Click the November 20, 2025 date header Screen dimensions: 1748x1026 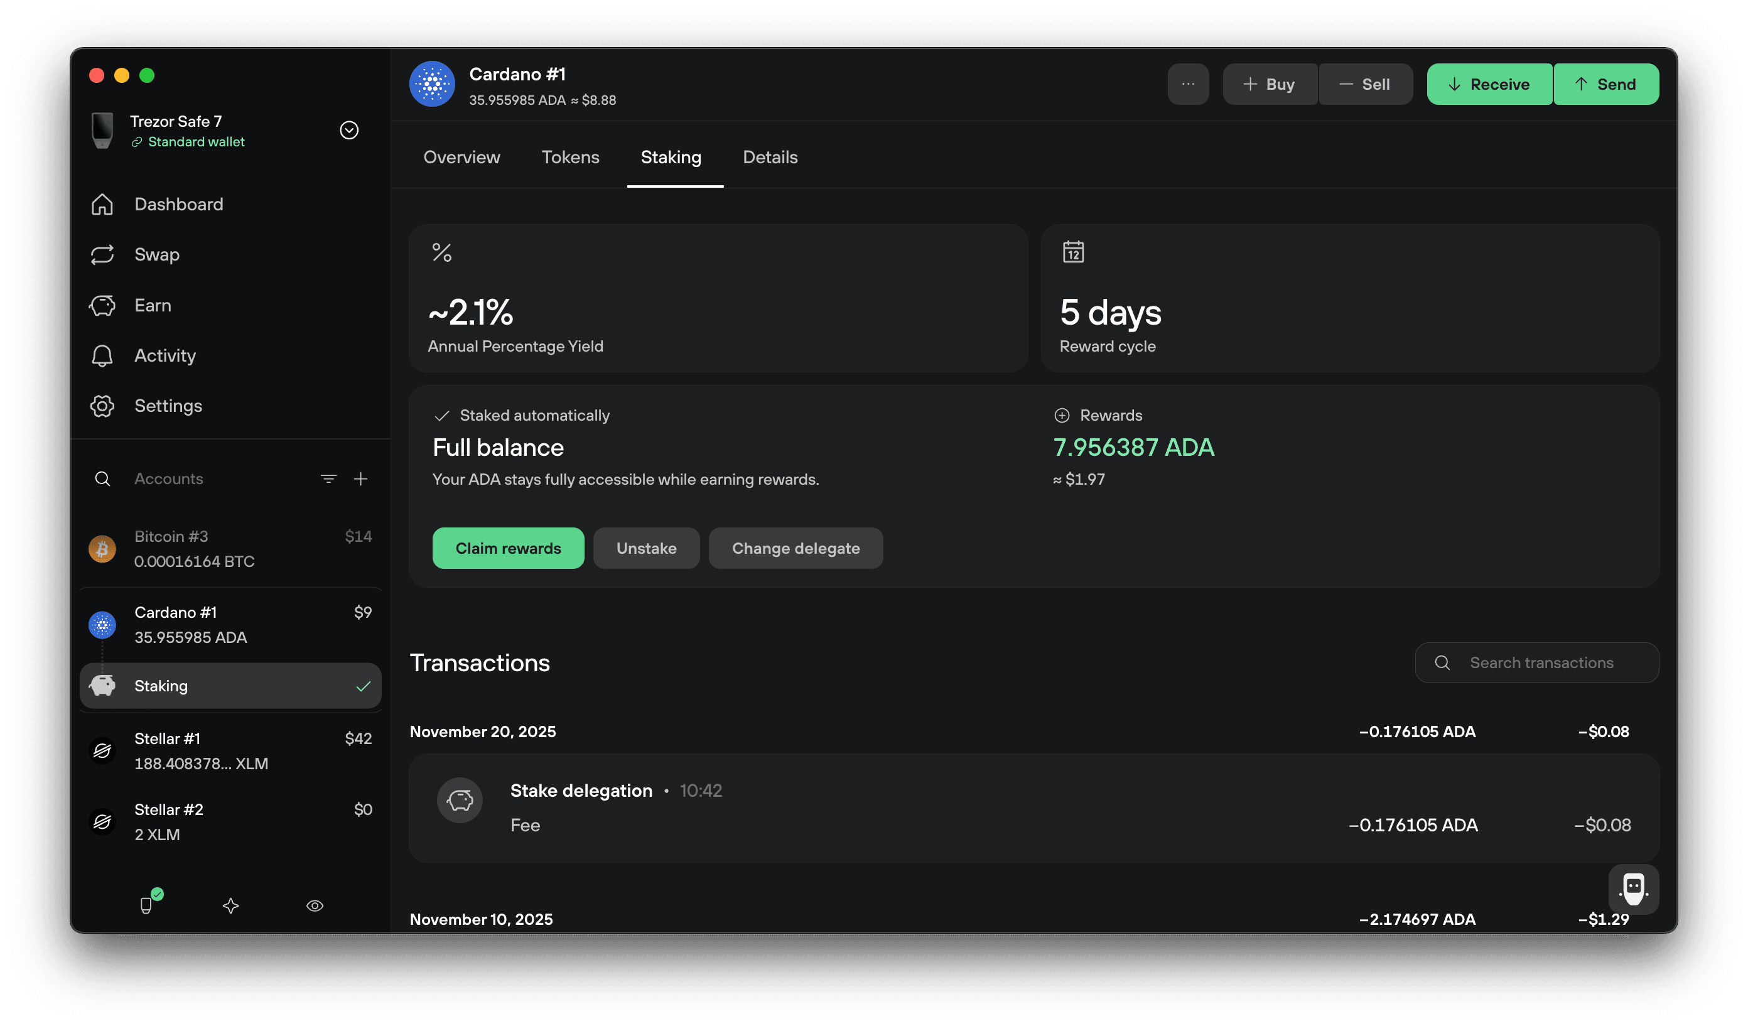(x=483, y=732)
